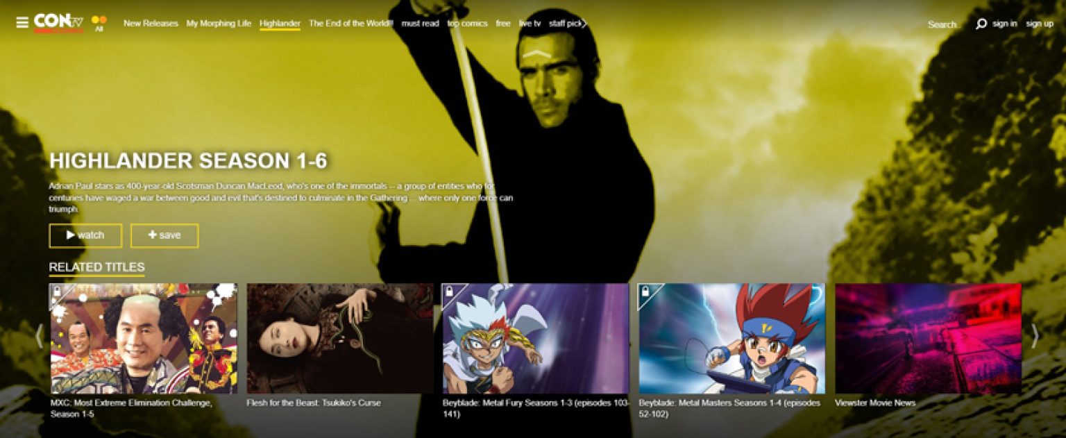This screenshot has width=1066, height=438.
Task: Open Flesh for the Beast thumbnail
Action: click(340, 338)
